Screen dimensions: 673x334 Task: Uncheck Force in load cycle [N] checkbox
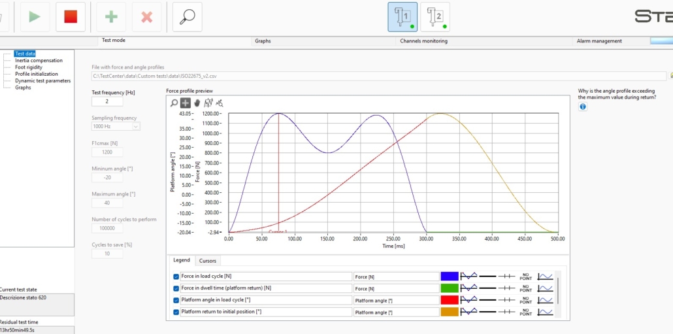coord(176,276)
